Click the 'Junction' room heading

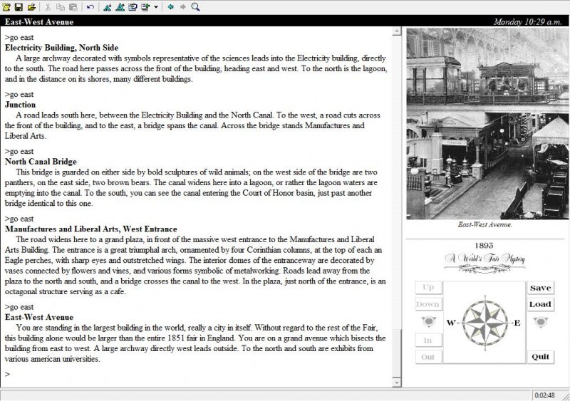21,105
